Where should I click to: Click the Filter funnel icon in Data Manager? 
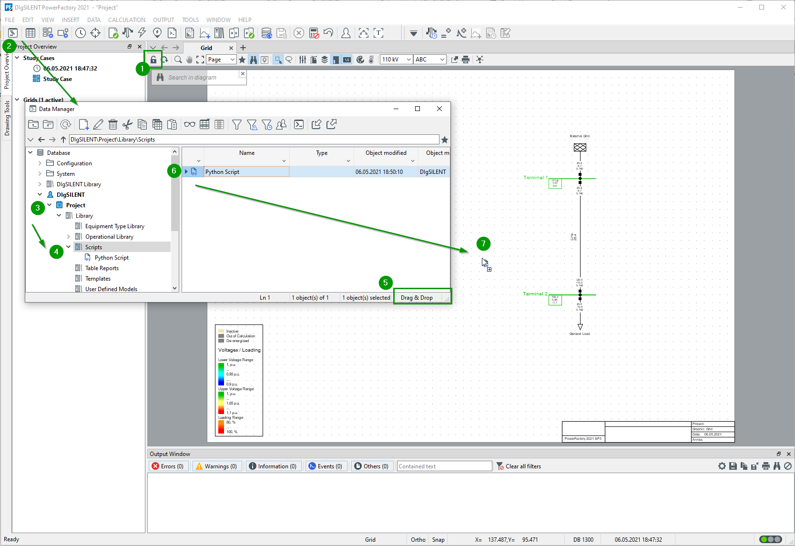click(237, 124)
